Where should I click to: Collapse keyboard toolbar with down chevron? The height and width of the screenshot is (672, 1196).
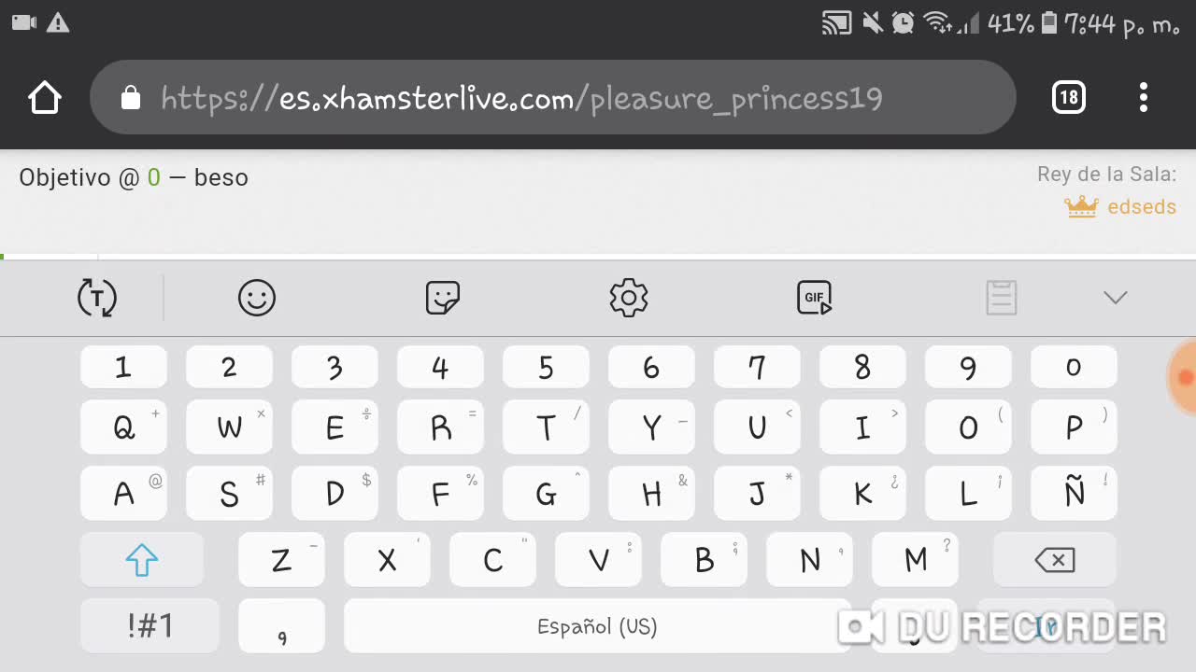pyautogui.click(x=1116, y=298)
